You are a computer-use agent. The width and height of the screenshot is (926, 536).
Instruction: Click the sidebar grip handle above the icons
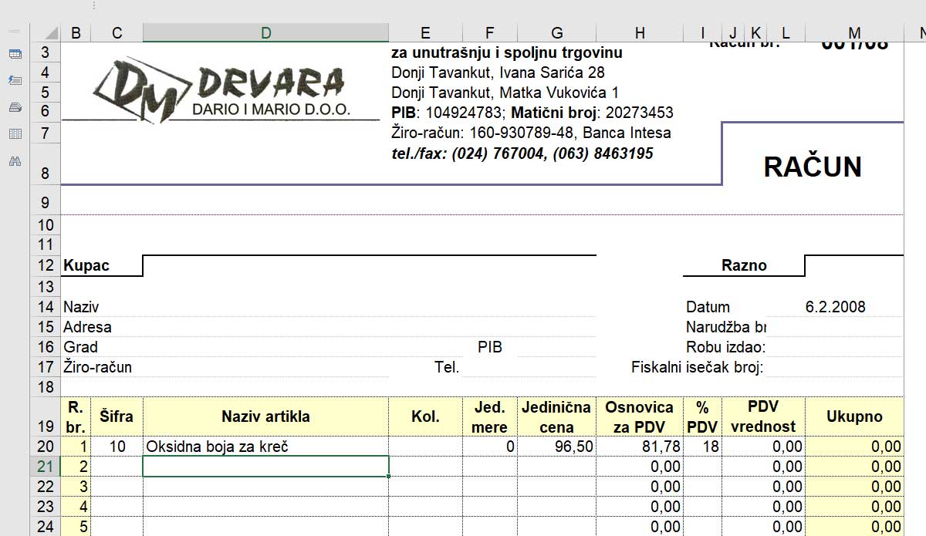pos(15,30)
